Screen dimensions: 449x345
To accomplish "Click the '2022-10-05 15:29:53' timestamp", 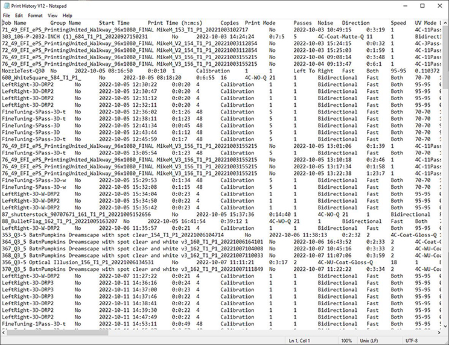I will (128, 180).
